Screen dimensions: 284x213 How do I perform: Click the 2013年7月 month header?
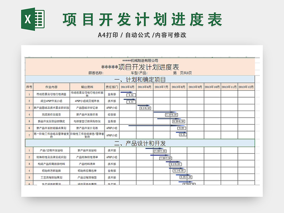[162, 87]
